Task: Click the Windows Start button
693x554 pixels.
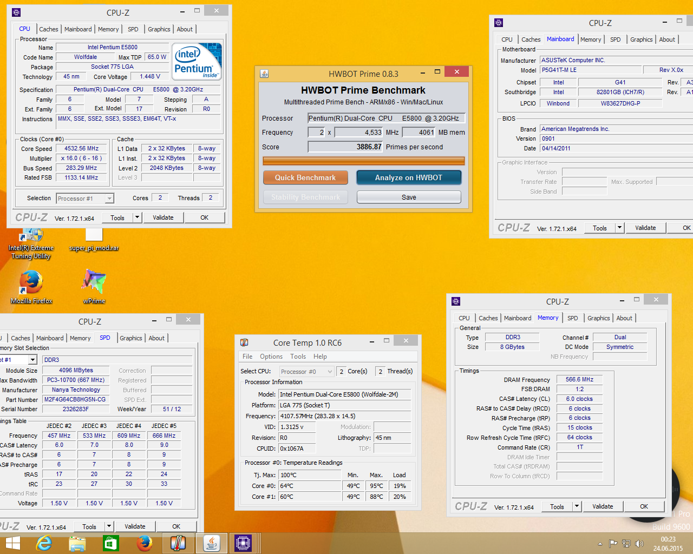Action: (12, 543)
